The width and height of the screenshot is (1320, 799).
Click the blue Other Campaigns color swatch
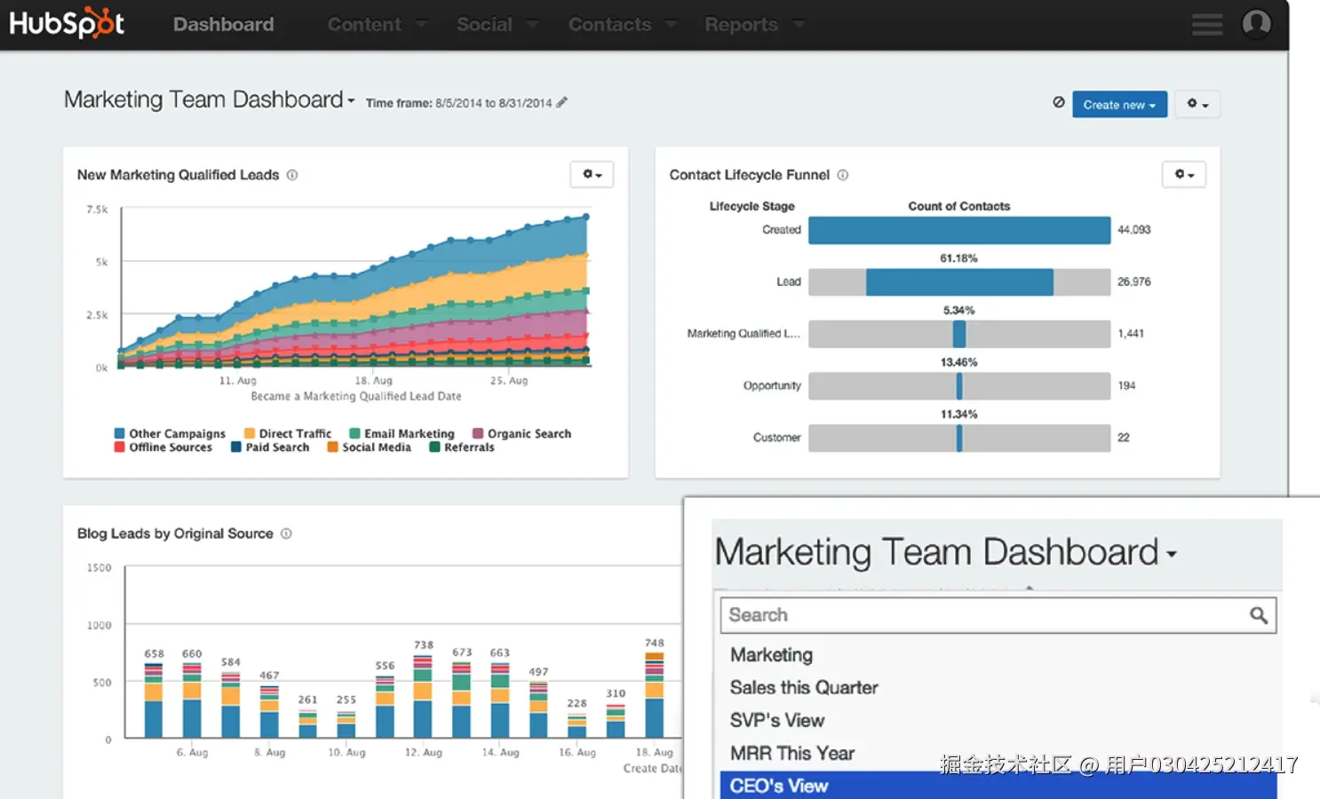119,433
